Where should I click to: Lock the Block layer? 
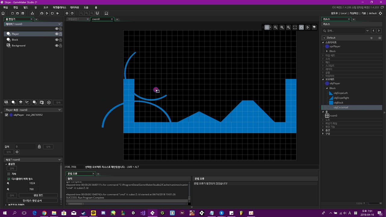[61, 40]
